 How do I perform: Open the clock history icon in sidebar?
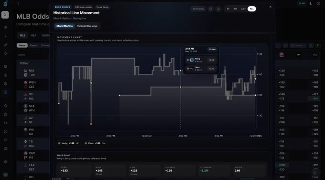coord(6,131)
